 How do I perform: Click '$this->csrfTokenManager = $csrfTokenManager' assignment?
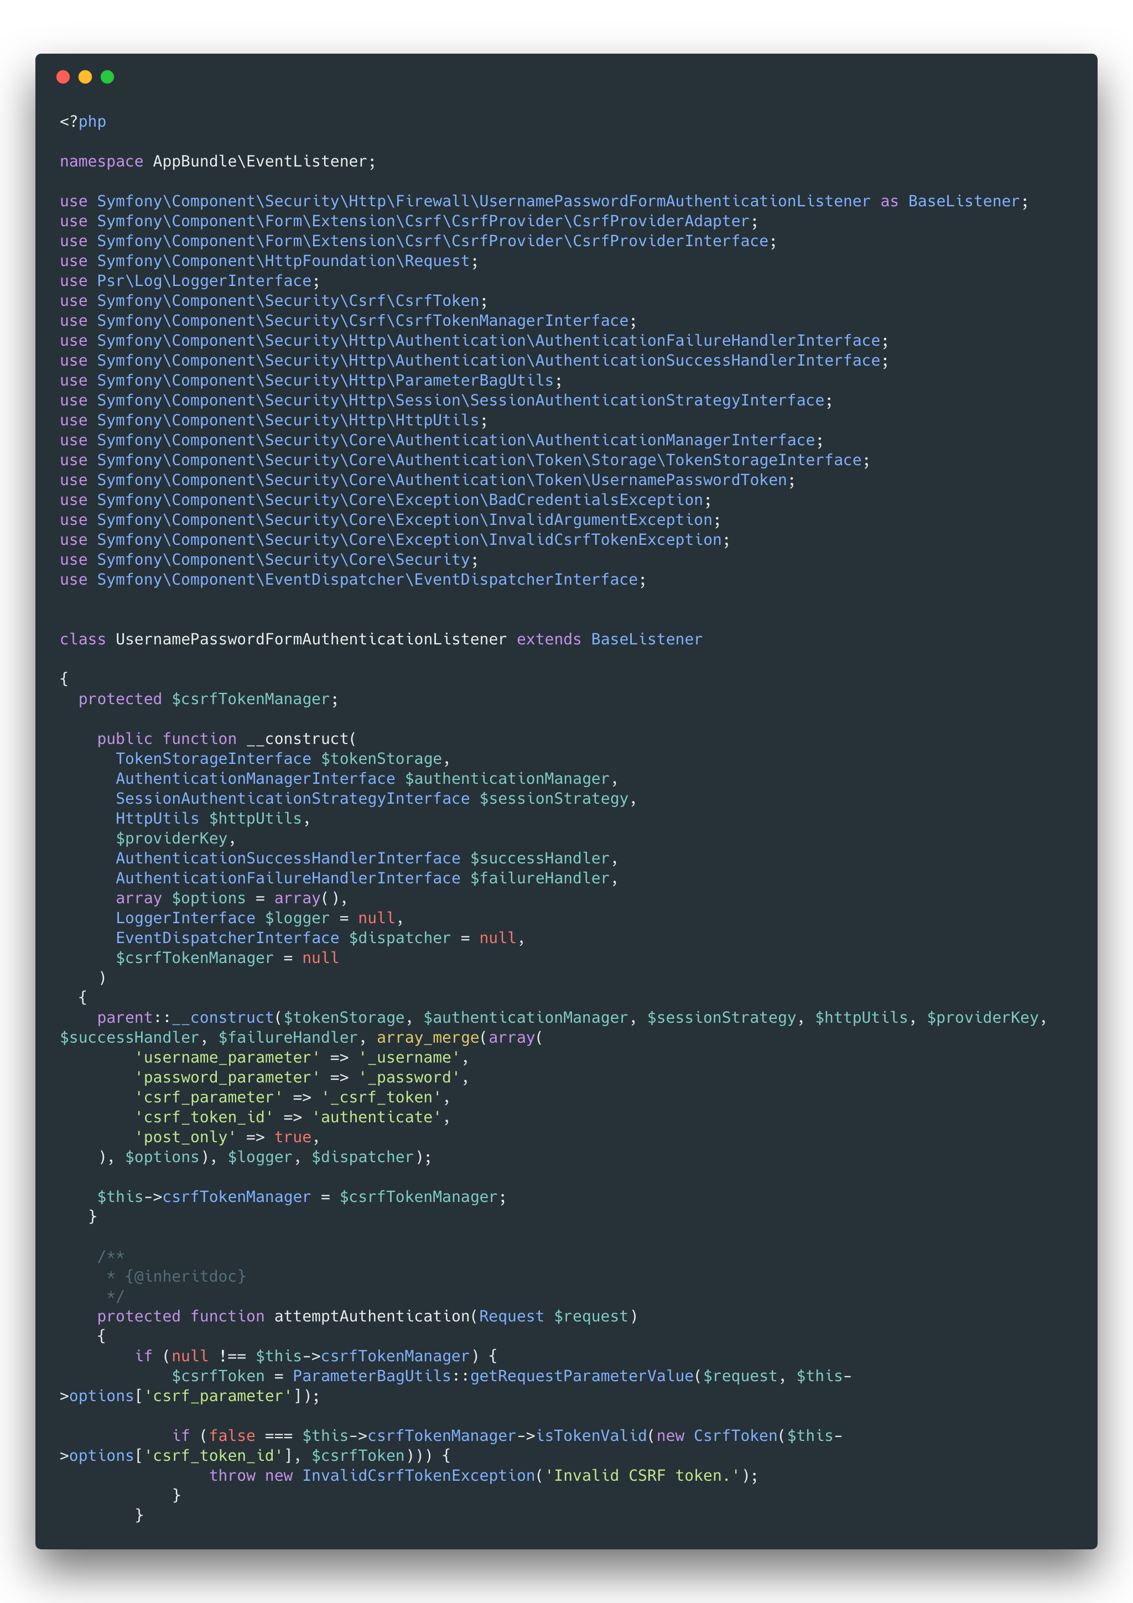298,1196
